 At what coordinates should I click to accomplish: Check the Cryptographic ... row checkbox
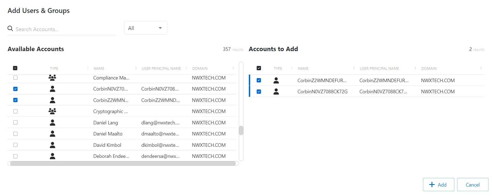pyautogui.click(x=15, y=111)
